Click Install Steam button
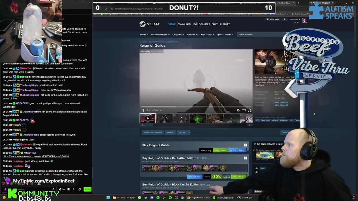The width and height of the screenshot is (358, 201). (x=273, y=20)
